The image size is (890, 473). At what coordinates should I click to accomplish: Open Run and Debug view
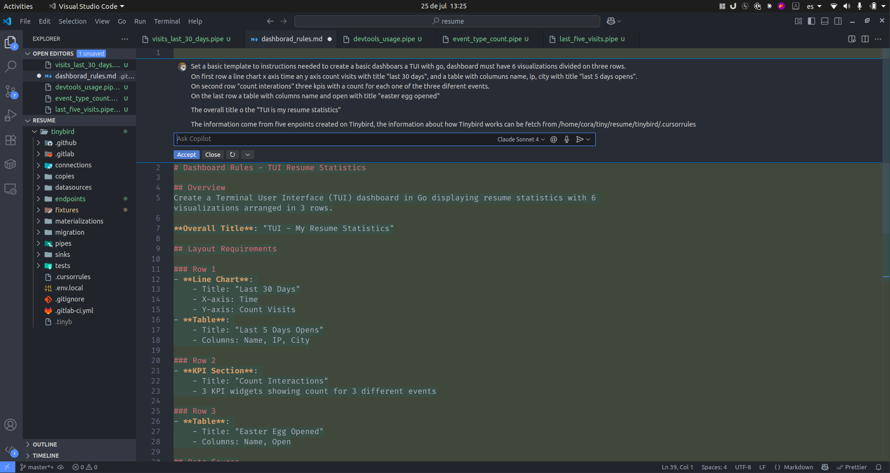click(x=10, y=115)
